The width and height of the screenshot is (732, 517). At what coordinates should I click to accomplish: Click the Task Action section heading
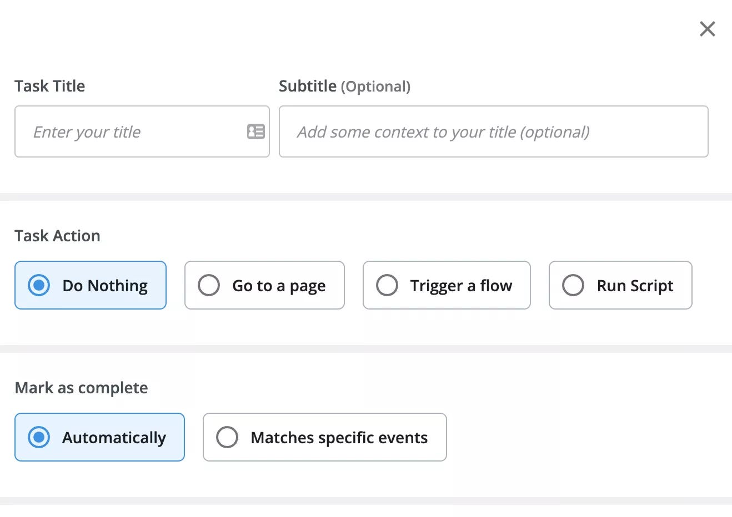(x=57, y=236)
